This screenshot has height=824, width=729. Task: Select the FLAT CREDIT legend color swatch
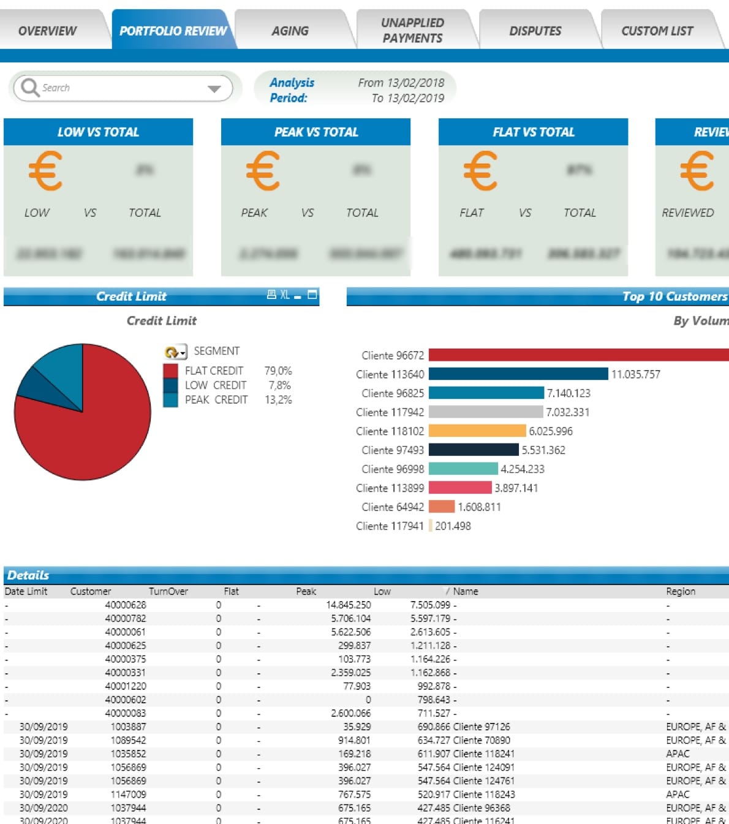coord(170,371)
